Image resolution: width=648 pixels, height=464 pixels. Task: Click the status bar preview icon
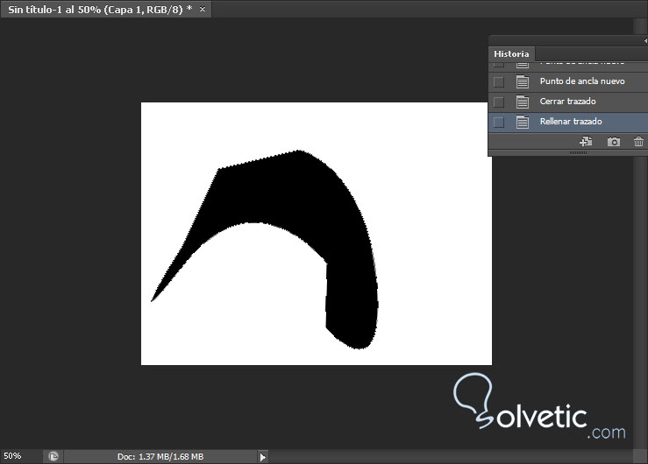click(53, 456)
